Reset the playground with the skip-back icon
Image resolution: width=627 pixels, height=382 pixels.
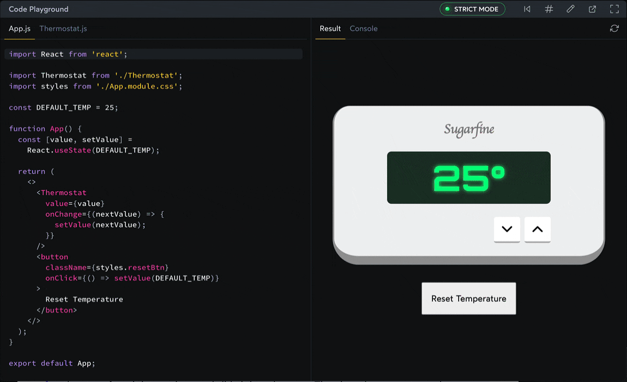527,9
